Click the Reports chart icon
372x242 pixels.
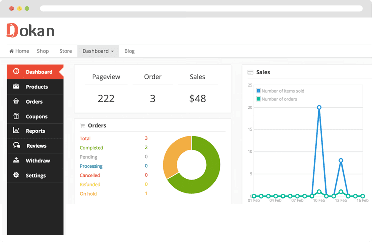16,131
